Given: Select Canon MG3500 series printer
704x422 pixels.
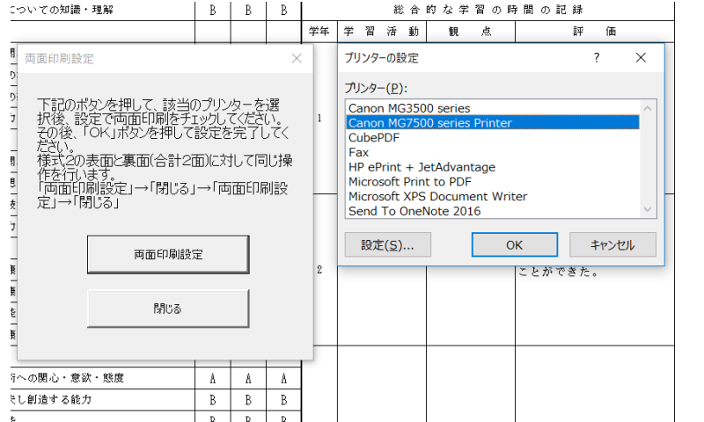Looking at the screenshot, I should 408,108.
